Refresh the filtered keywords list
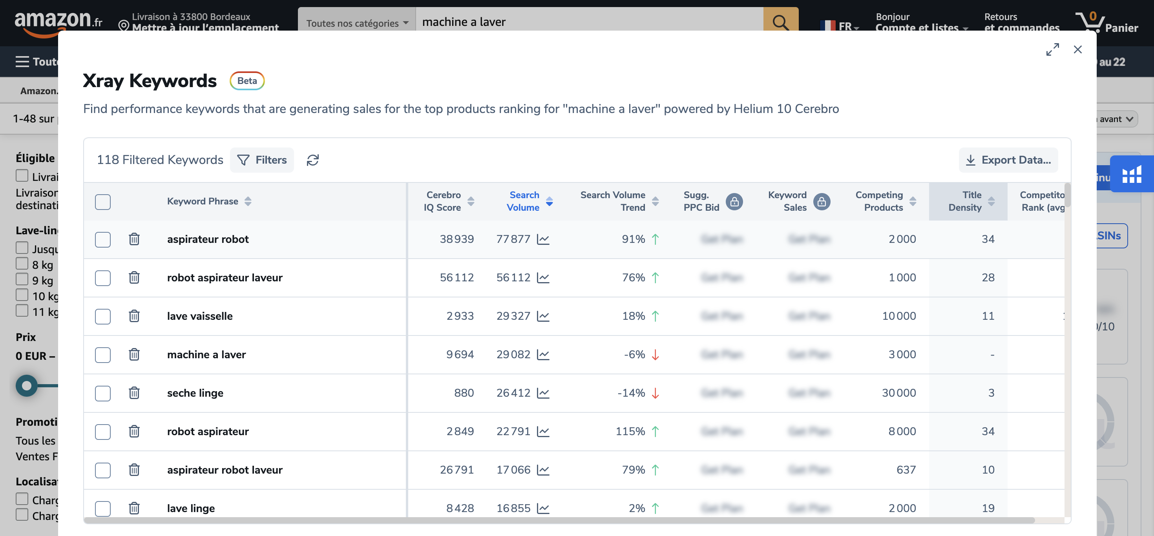The height and width of the screenshot is (536, 1154). tap(313, 160)
